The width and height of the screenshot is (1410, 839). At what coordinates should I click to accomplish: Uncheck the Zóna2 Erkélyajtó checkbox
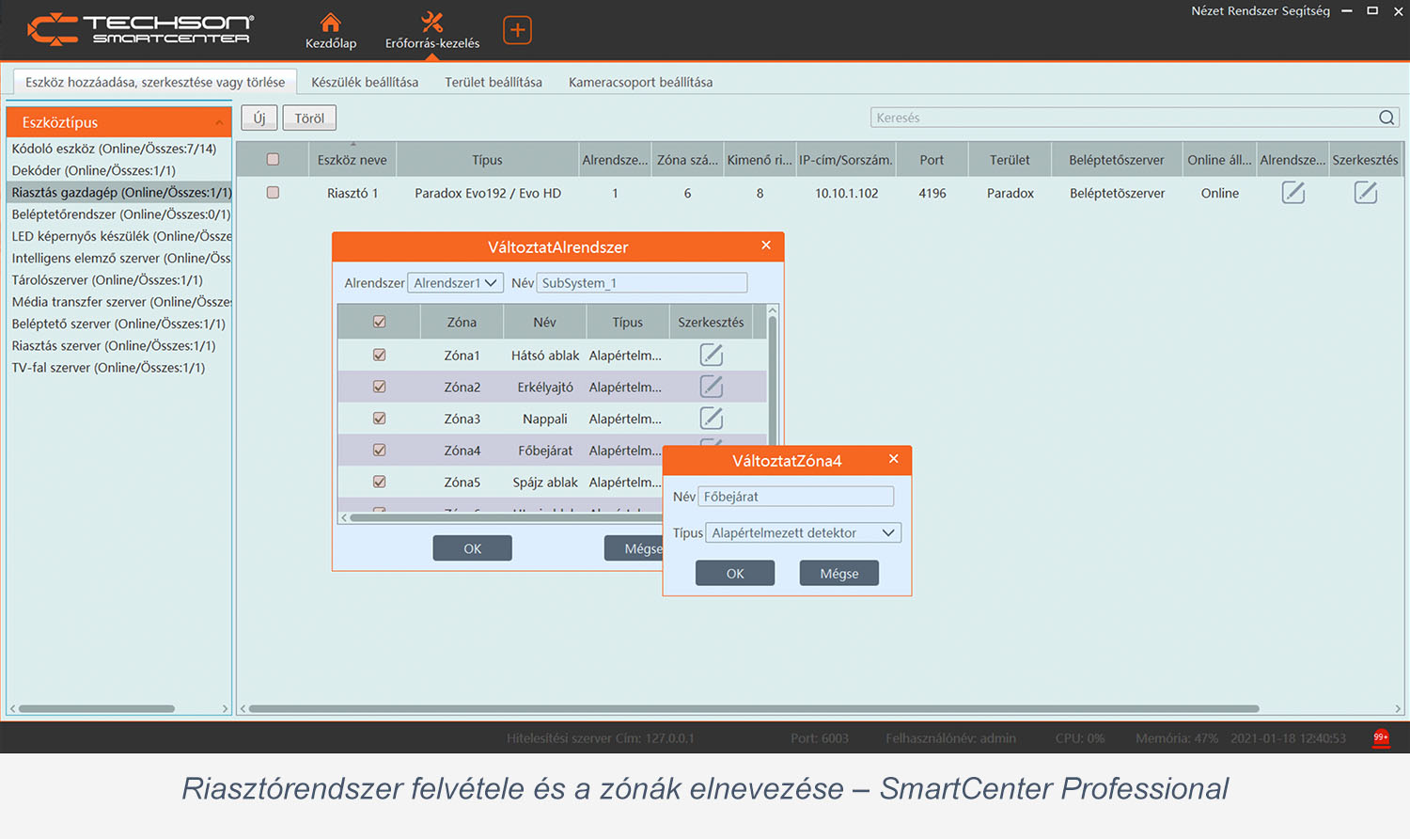[x=380, y=387]
